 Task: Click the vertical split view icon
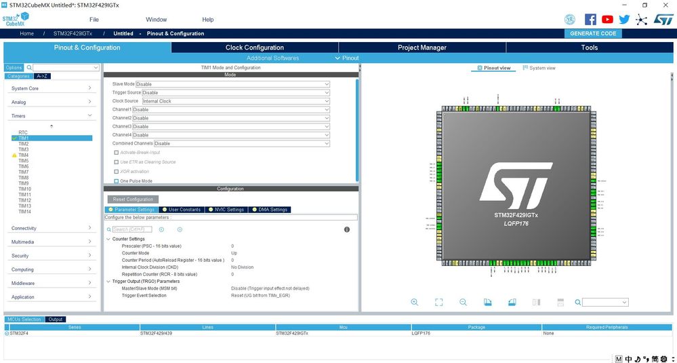tap(536, 303)
